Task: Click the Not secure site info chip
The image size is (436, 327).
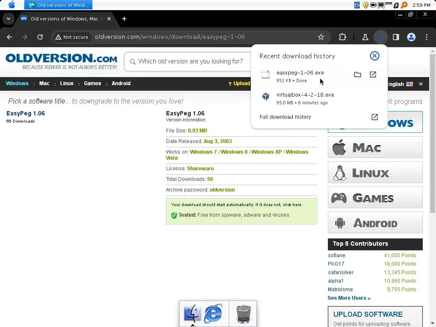Action: pos(72,37)
